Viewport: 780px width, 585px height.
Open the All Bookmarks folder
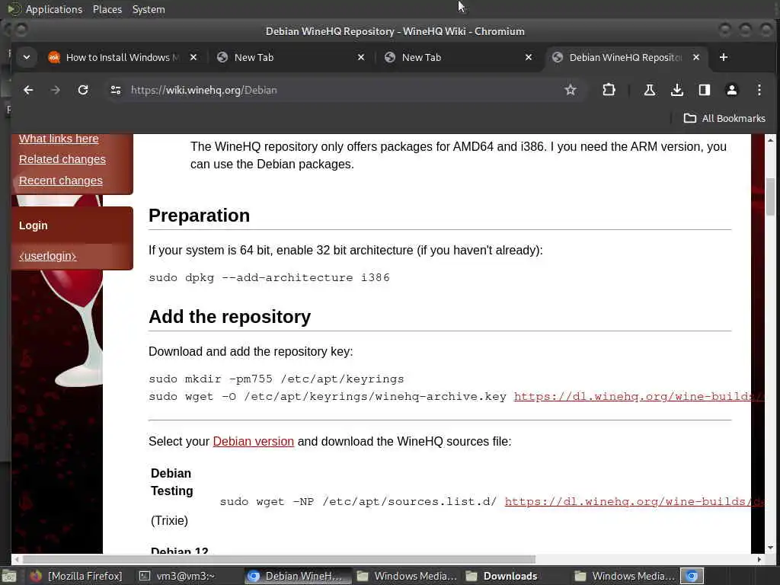724,118
